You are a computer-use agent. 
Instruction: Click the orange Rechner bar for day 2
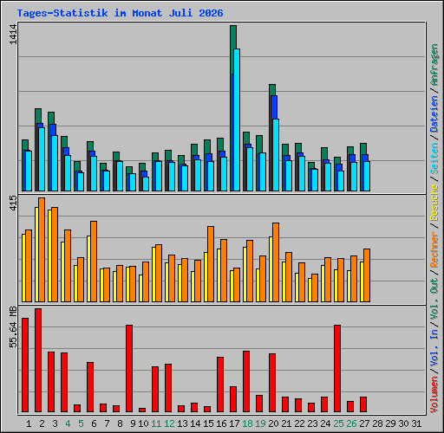coord(42,250)
